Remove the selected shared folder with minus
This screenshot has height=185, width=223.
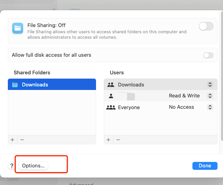(x=22, y=140)
